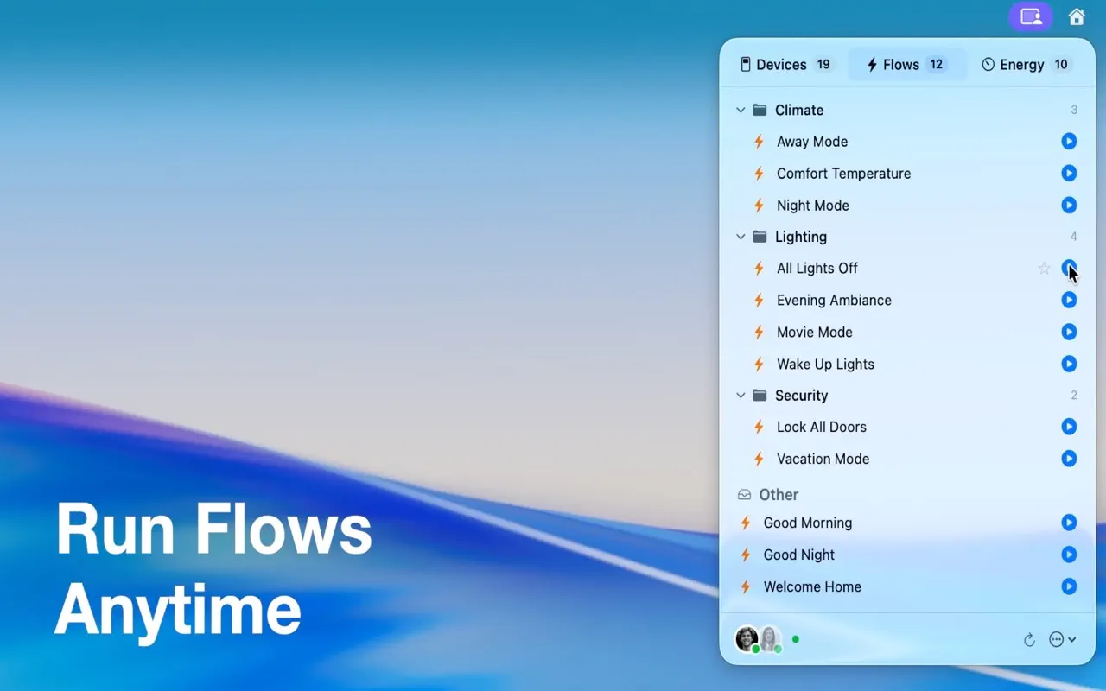Collapse the Climate folder
The height and width of the screenshot is (691, 1106).
coord(741,111)
